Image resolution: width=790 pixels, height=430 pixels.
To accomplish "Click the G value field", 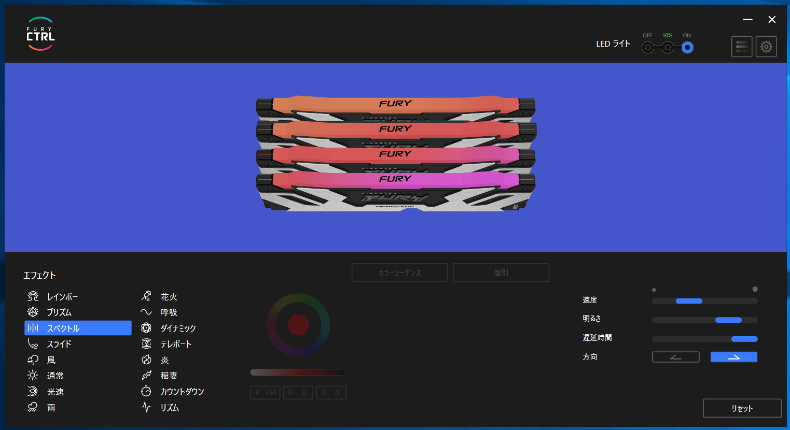I will click(x=298, y=393).
